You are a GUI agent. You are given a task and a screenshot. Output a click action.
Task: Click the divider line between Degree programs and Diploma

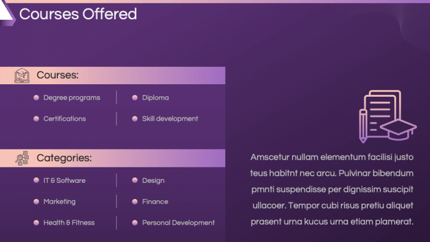(116, 97)
